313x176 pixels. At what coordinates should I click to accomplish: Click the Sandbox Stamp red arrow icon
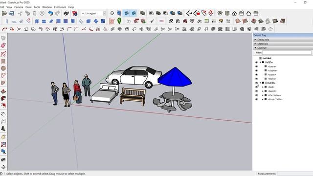(x=253, y=21)
